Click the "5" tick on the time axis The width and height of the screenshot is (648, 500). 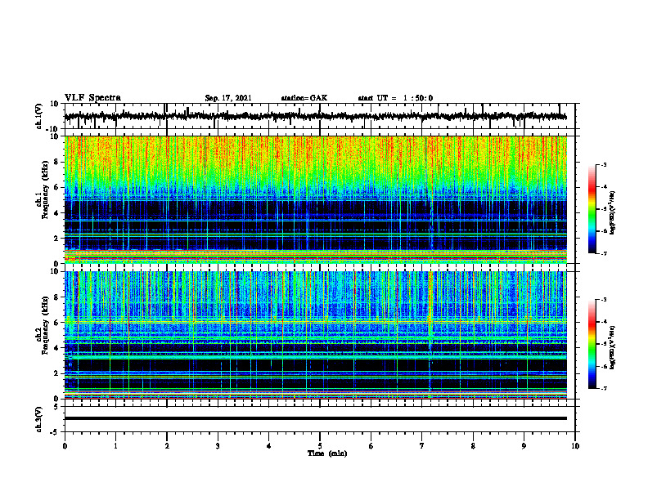click(320, 446)
